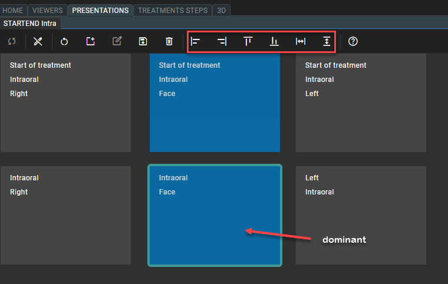Save the presentation with the floppy disk icon
This screenshot has height=284, width=448.
(143, 41)
